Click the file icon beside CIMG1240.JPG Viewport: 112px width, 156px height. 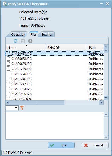coord(9,74)
